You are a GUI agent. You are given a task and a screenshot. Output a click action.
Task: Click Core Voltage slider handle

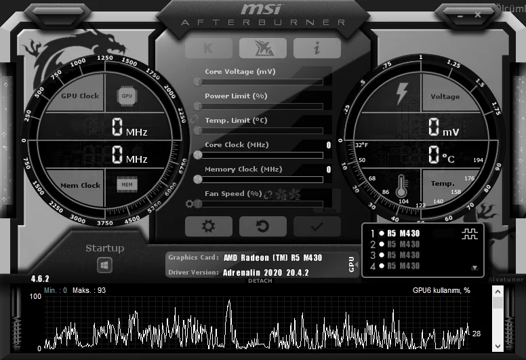pos(198,81)
